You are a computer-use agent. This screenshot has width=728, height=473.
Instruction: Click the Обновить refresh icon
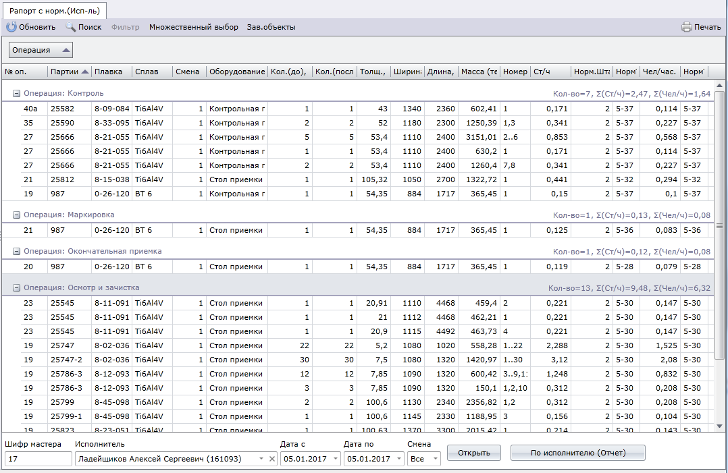tap(11, 27)
